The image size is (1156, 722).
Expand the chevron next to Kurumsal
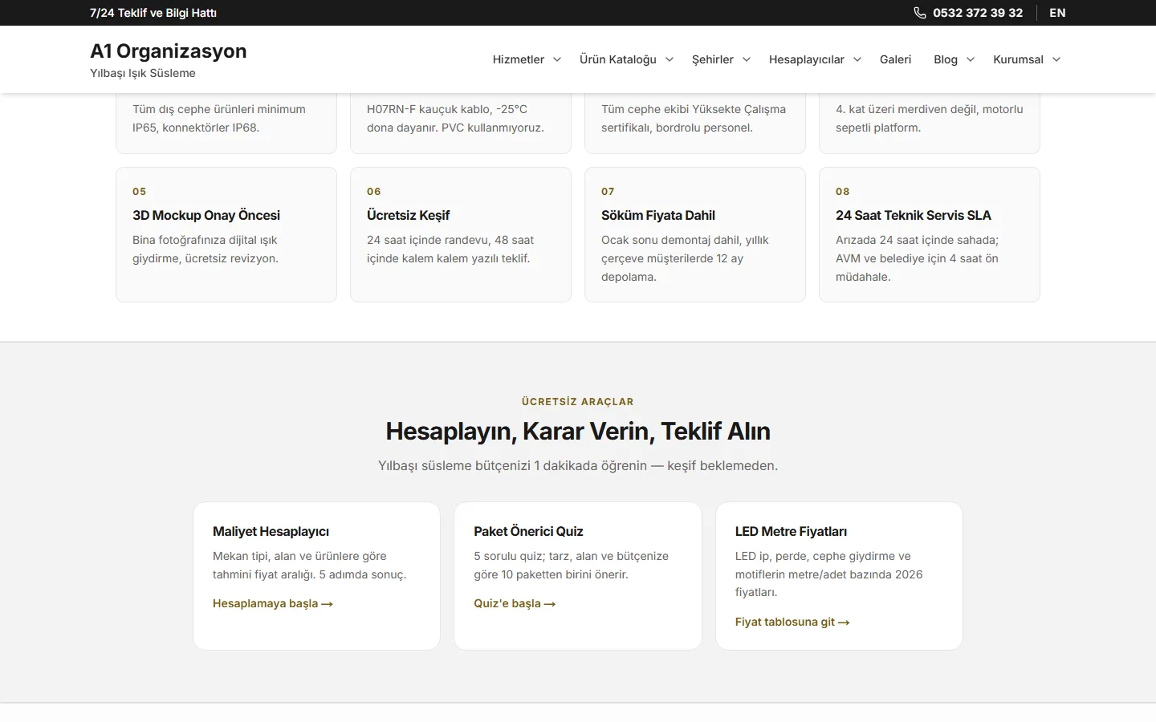point(1056,59)
